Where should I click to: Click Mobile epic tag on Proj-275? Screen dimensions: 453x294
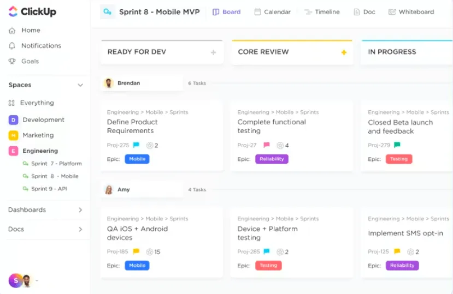point(137,159)
